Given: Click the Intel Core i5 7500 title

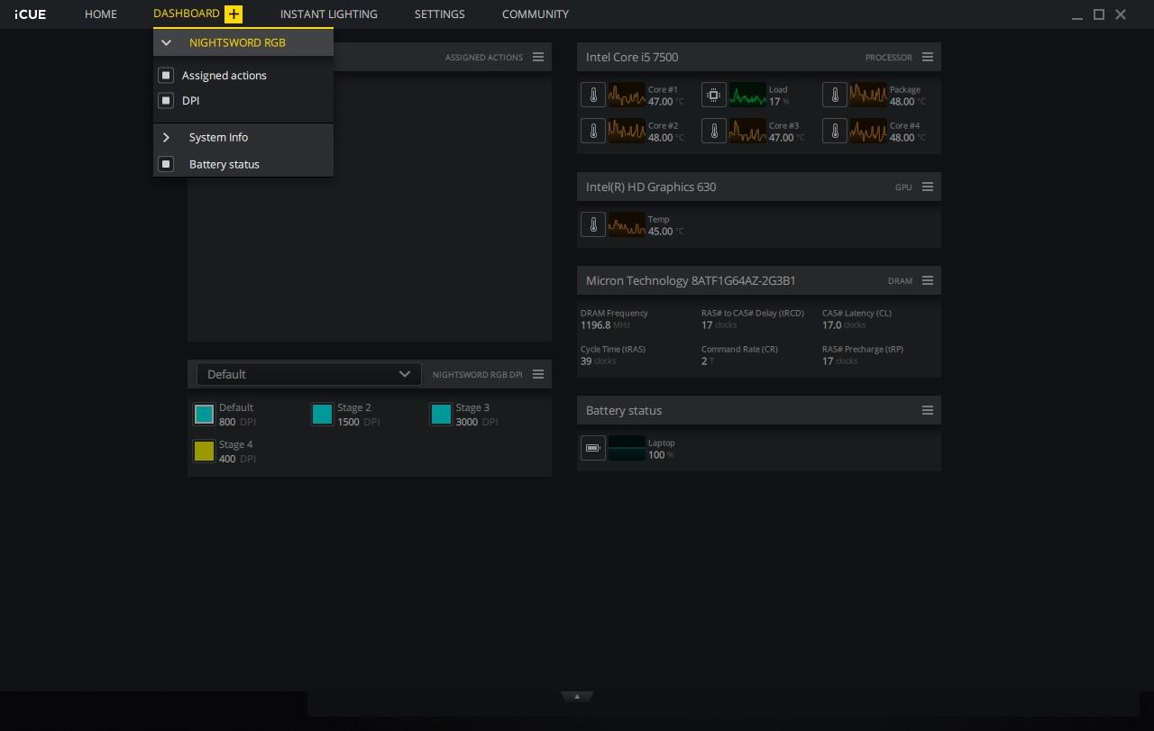Looking at the screenshot, I should tap(632, 57).
